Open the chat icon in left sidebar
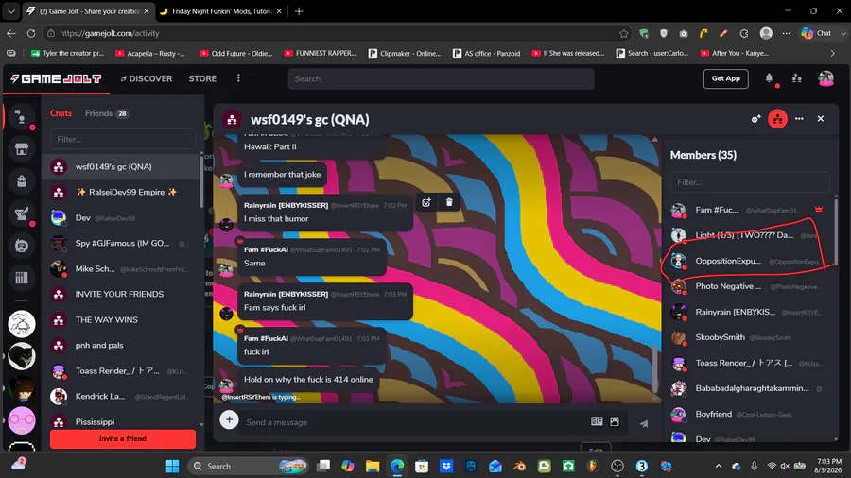Viewport: 851px width, 478px height. (x=21, y=117)
